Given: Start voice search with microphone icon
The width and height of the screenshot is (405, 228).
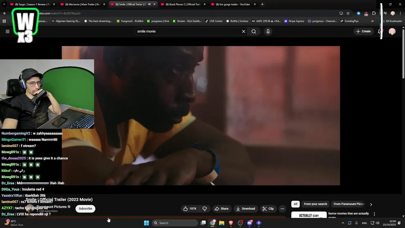Looking at the screenshot, I should (x=268, y=31).
